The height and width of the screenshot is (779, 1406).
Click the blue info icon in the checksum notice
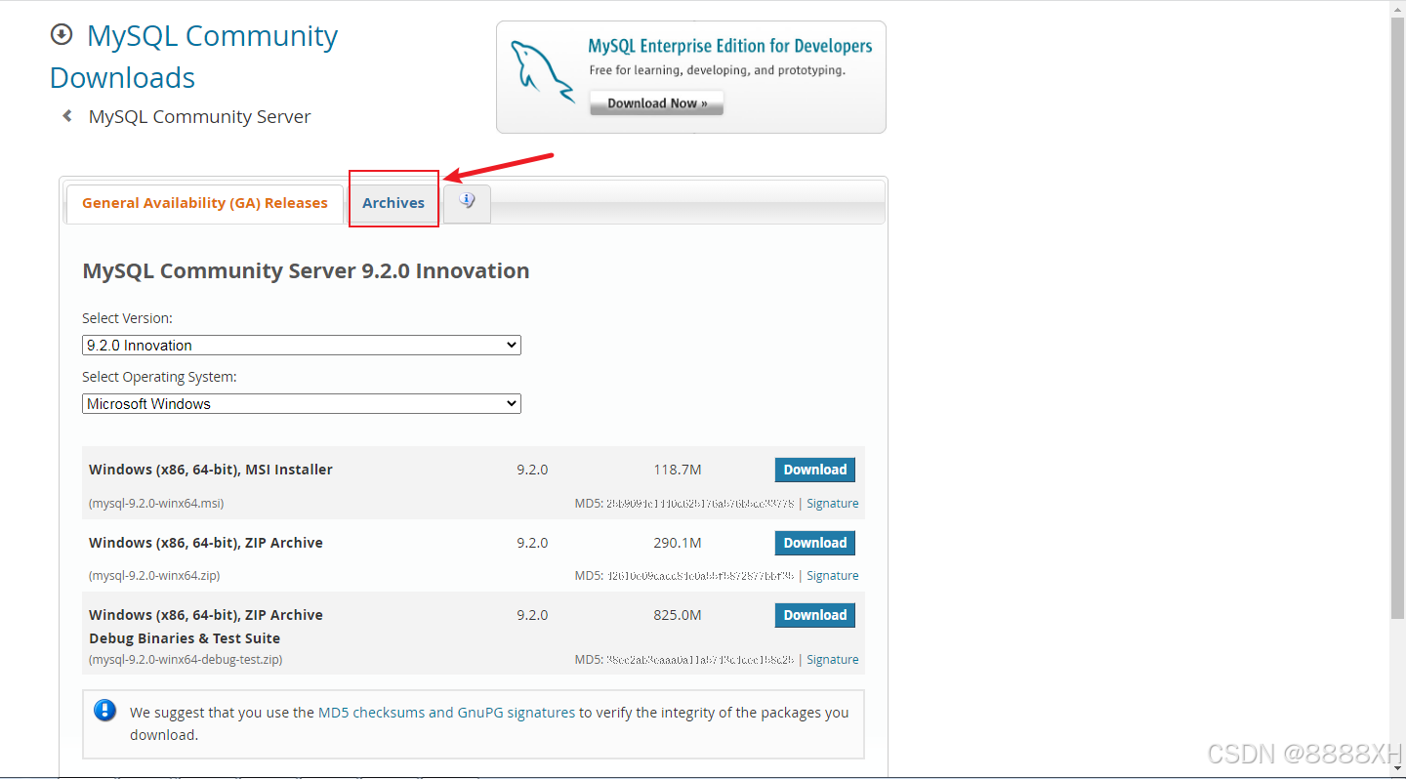[x=105, y=711]
